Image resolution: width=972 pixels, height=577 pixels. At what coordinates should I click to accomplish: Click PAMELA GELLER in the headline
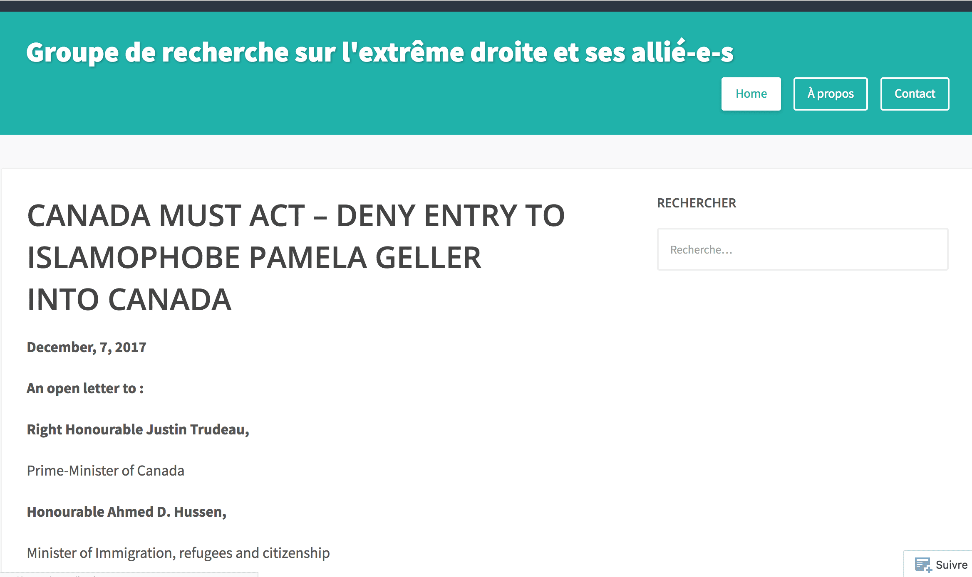coord(364,258)
